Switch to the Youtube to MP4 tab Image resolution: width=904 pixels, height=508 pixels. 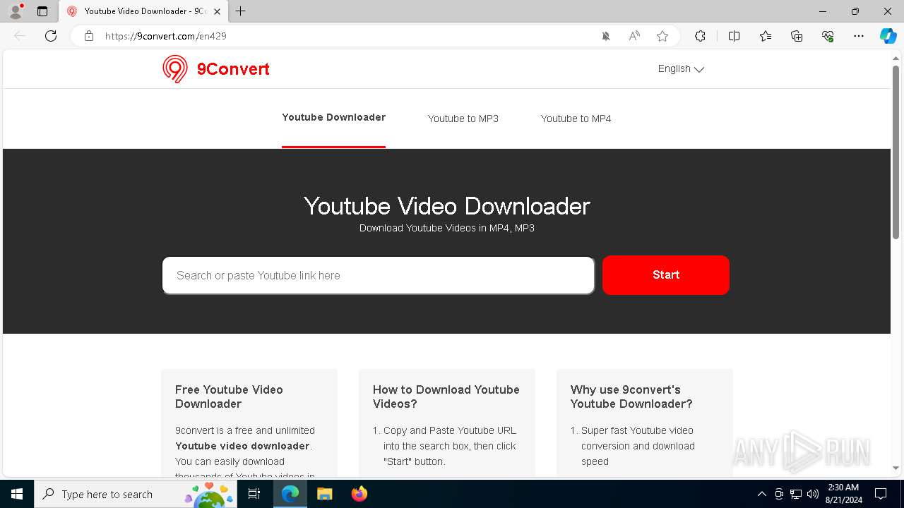pos(576,119)
